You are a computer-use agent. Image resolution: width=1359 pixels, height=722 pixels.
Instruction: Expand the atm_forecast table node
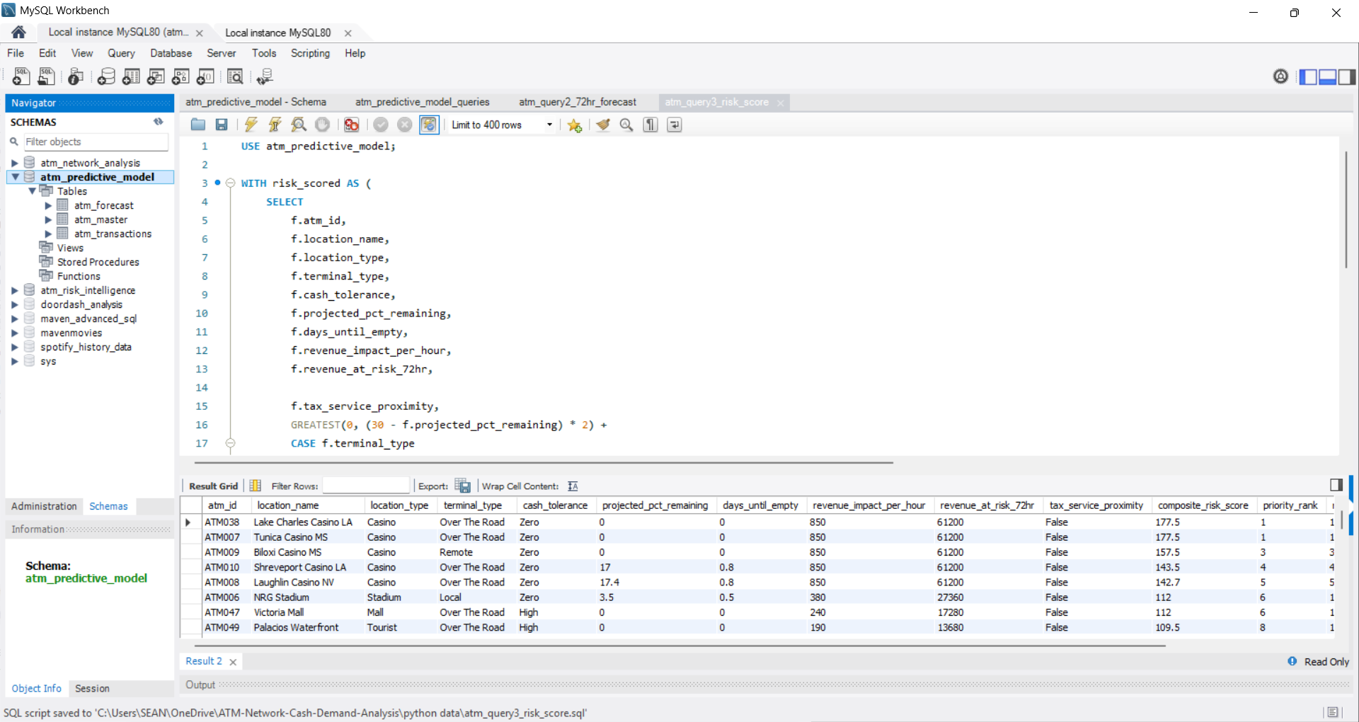click(48, 205)
